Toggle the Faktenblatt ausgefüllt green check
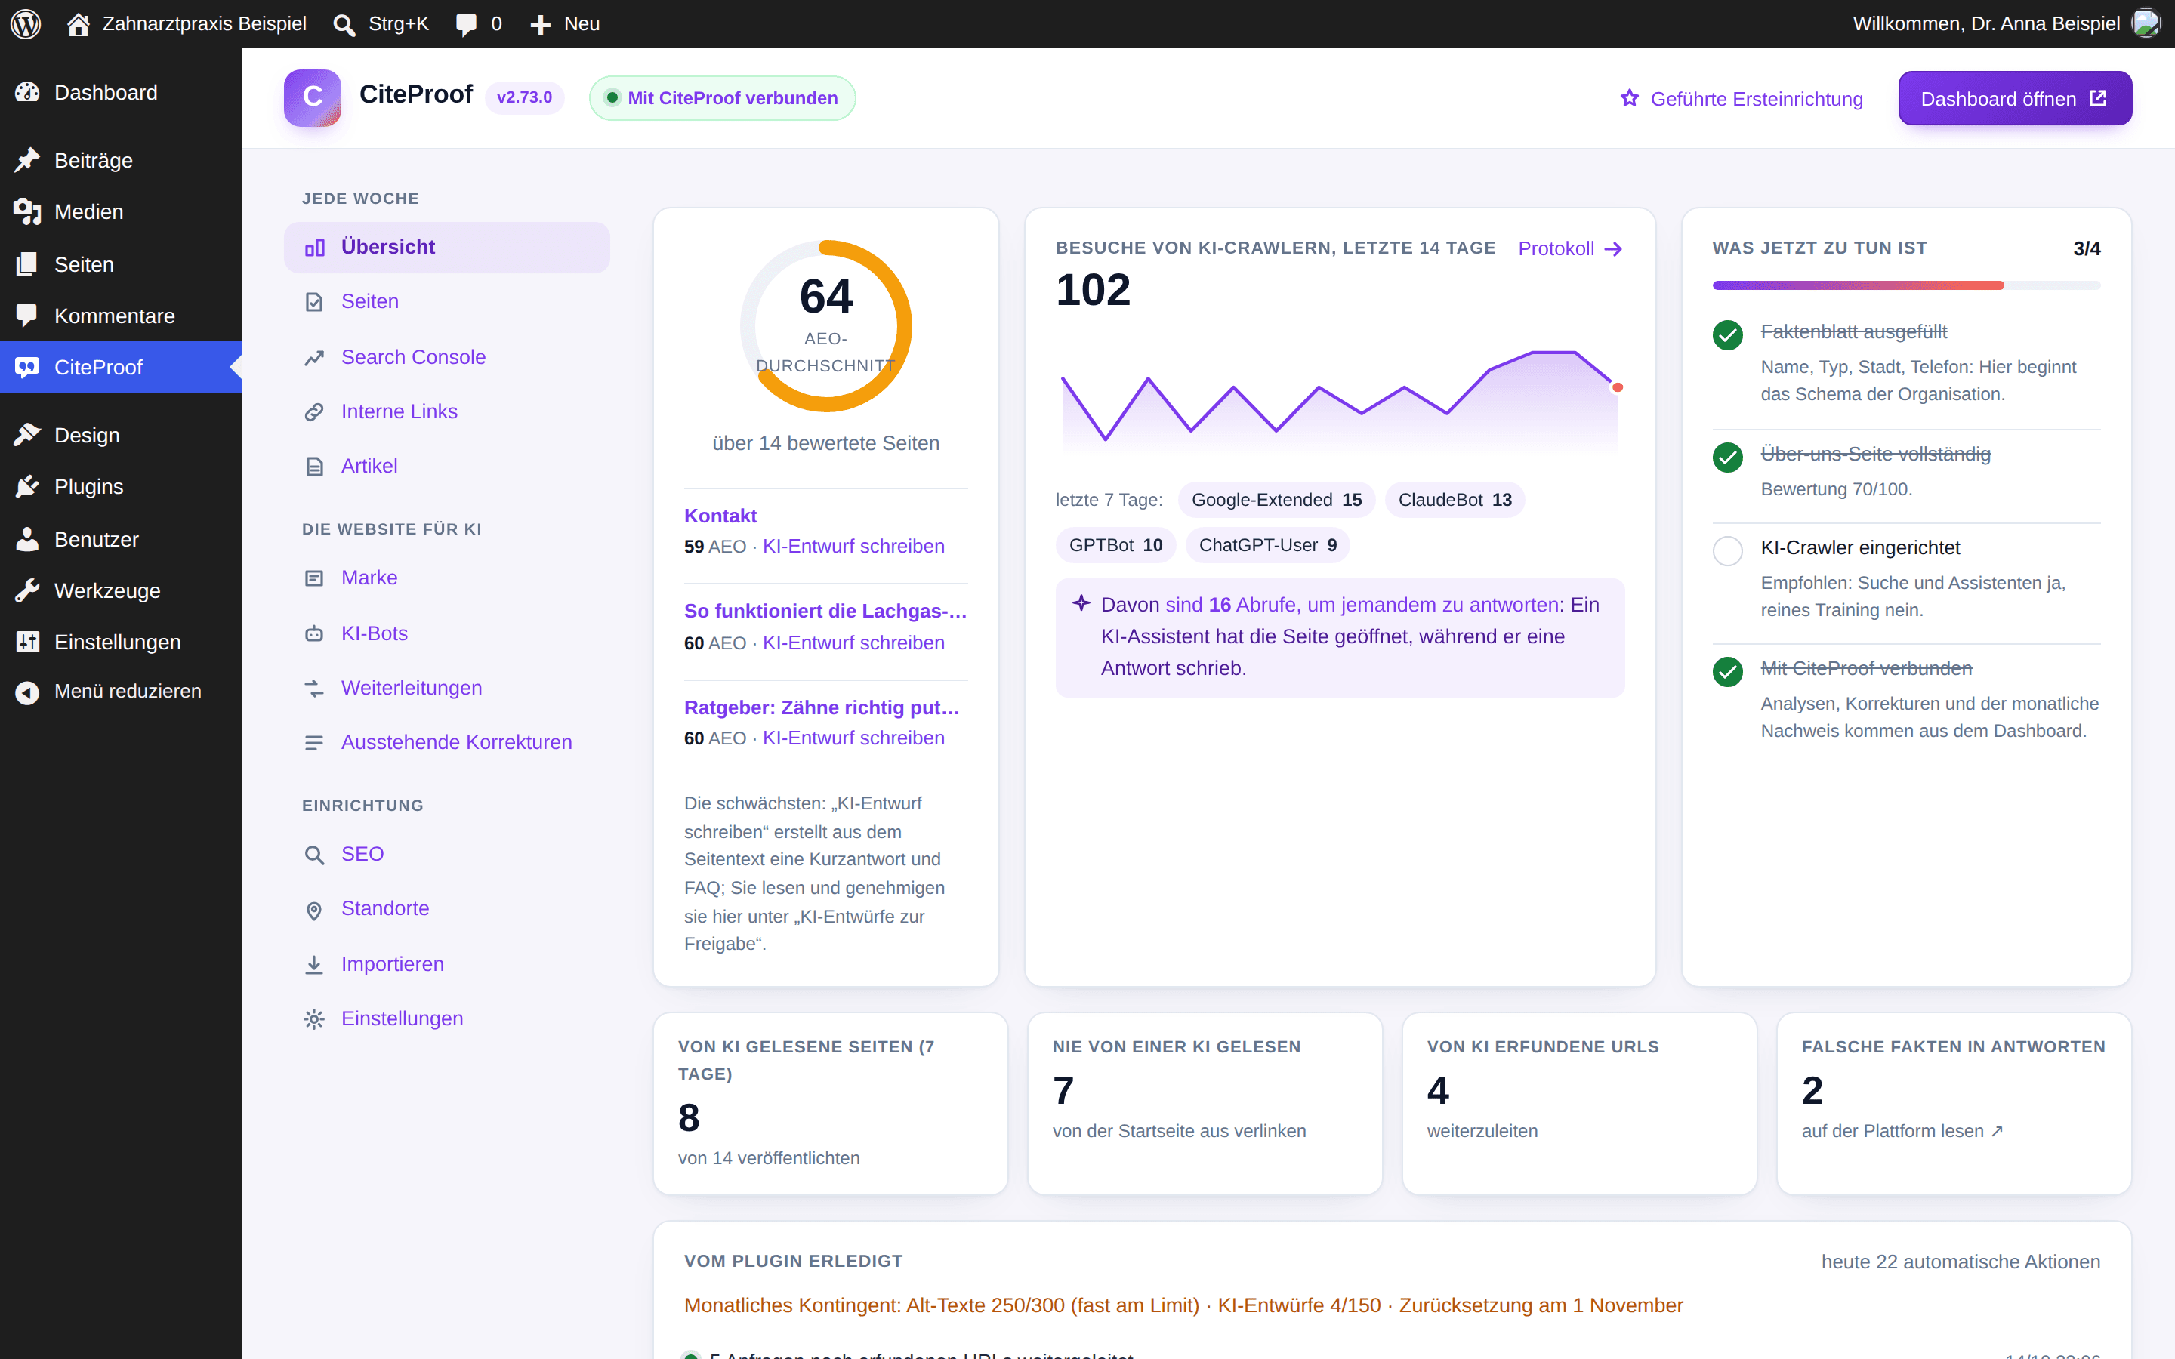This screenshot has width=2175, height=1359. (x=1727, y=334)
